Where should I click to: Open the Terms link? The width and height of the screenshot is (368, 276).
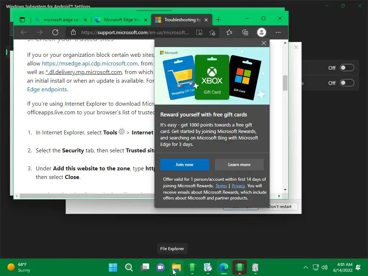pyautogui.click(x=221, y=186)
